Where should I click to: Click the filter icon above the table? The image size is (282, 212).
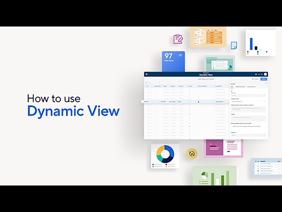146,83
